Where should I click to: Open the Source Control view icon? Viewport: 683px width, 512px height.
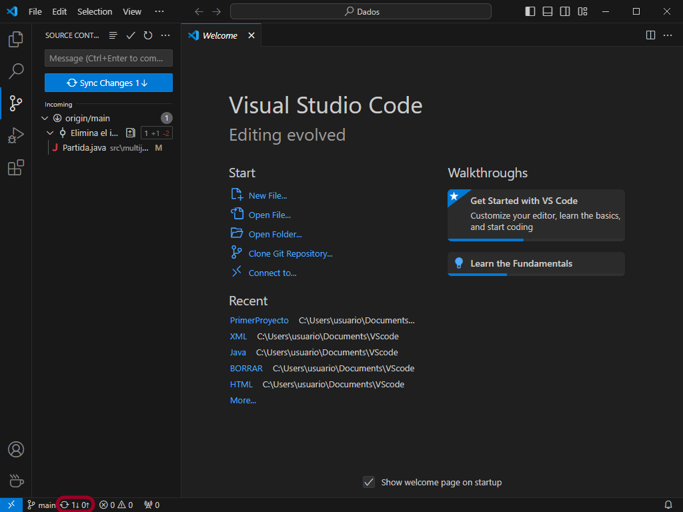point(16,103)
